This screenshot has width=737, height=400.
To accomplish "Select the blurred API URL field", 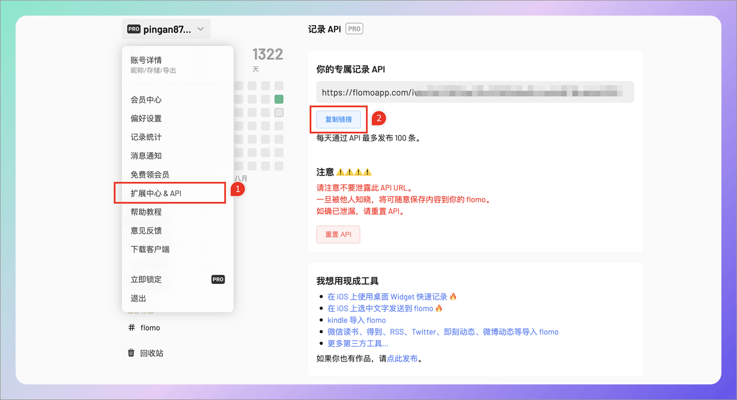I will 474,92.
